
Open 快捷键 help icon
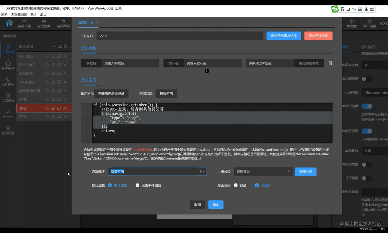click(x=352, y=24)
